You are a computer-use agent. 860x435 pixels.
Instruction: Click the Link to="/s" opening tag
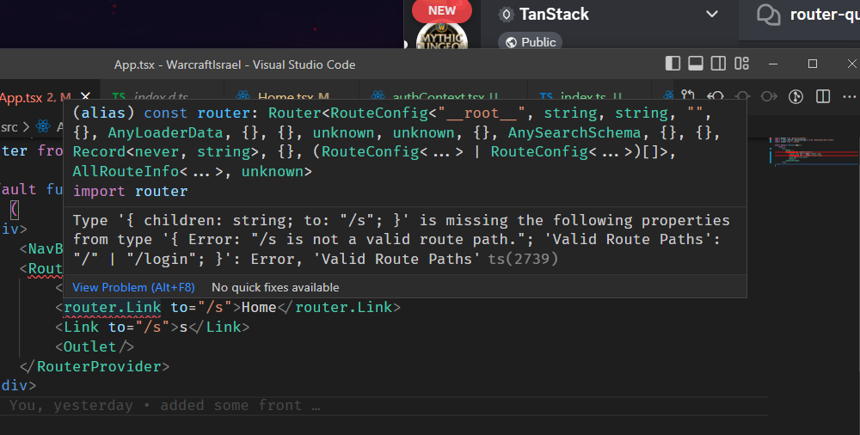point(117,327)
